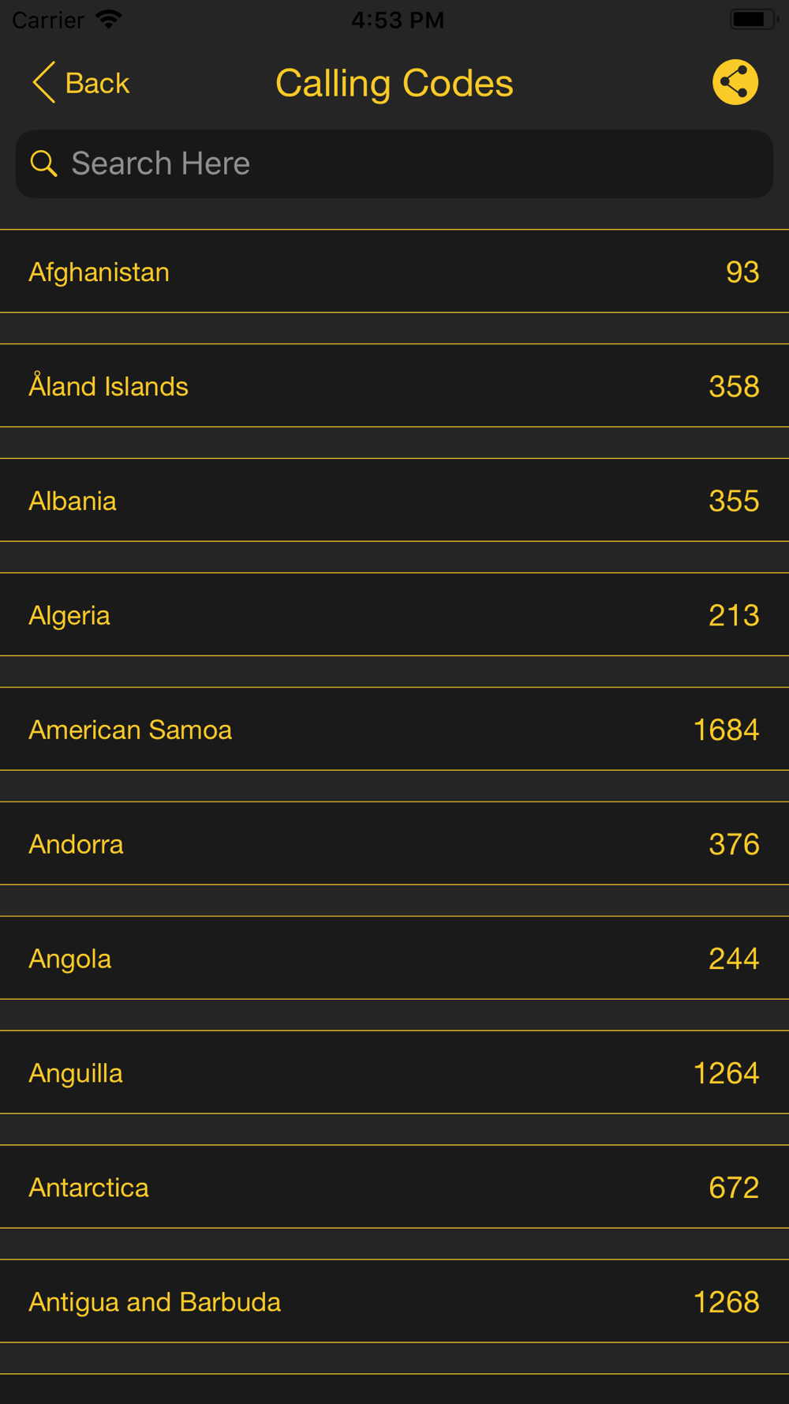Tap the battery status icon
The height and width of the screenshot is (1404, 789).
(x=752, y=19)
